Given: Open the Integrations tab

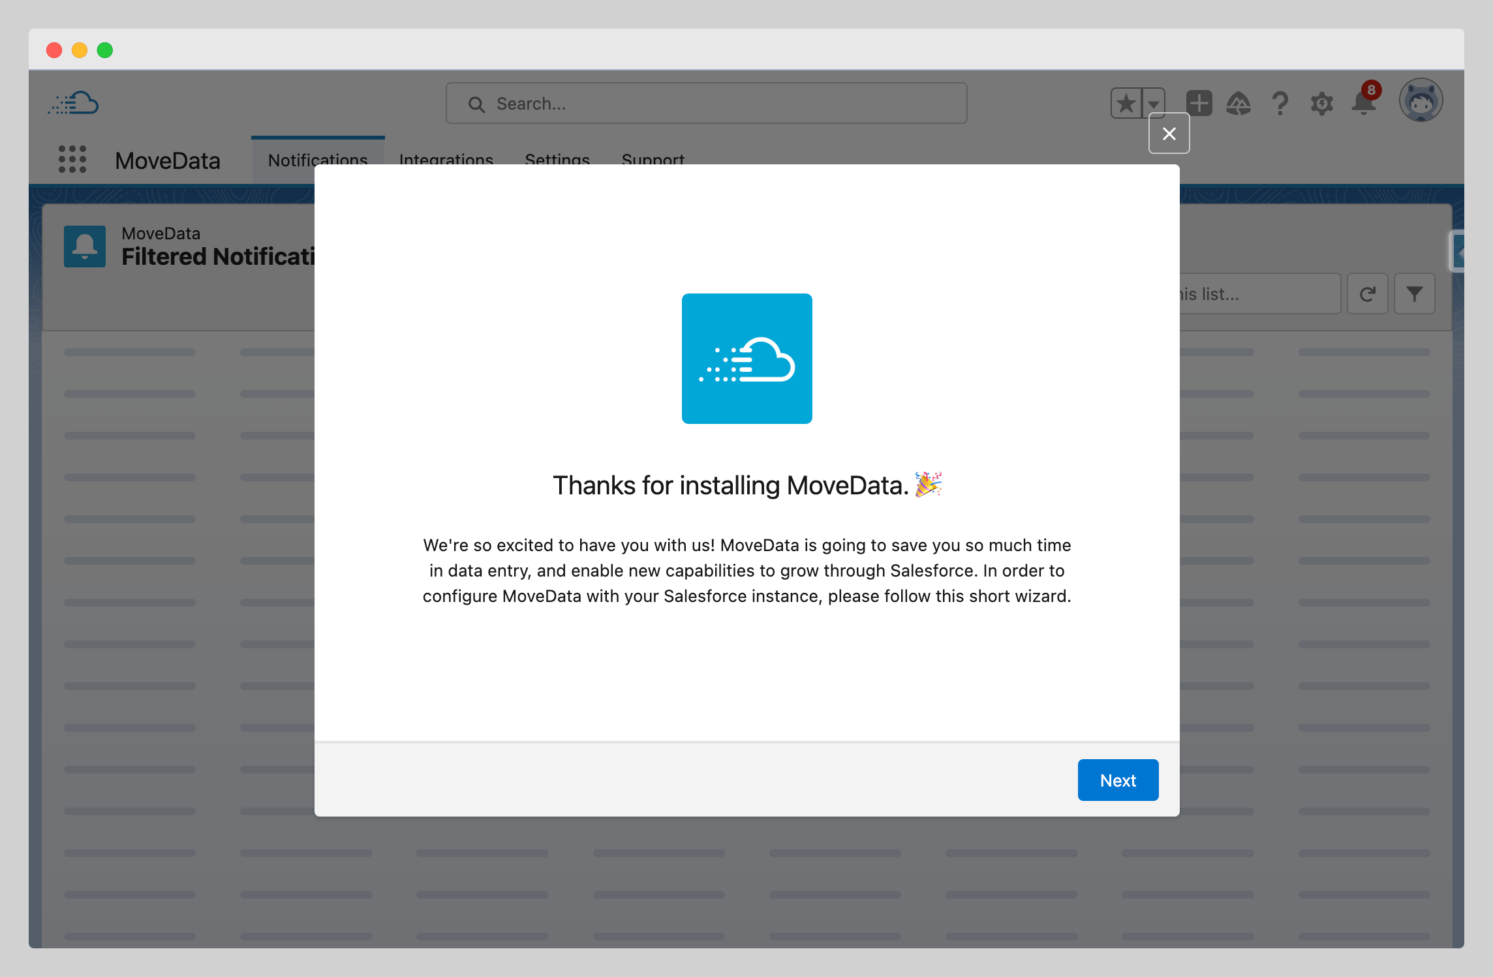Looking at the screenshot, I should [446, 157].
